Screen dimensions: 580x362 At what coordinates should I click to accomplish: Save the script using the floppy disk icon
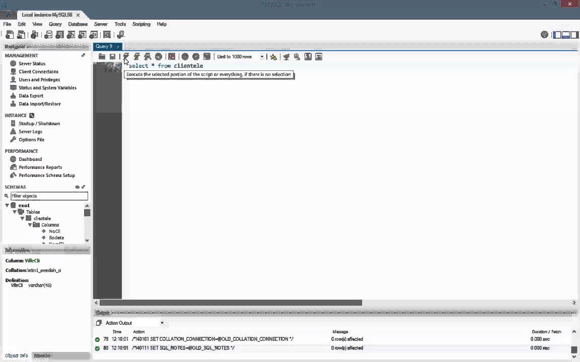coord(112,56)
